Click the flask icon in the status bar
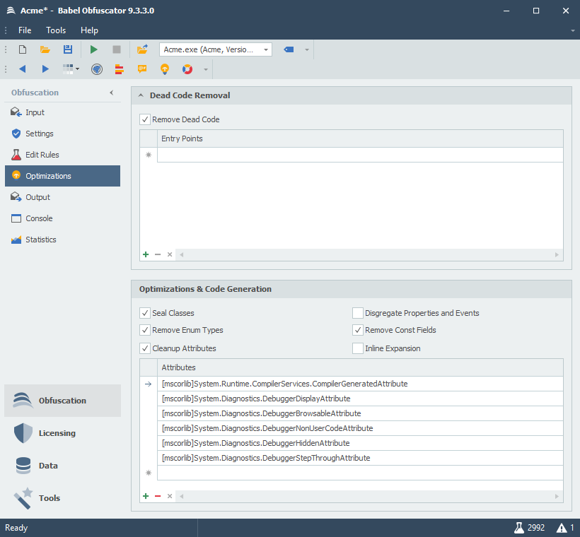The image size is (580, 537). pyautogui.click(x=519, y=528)
